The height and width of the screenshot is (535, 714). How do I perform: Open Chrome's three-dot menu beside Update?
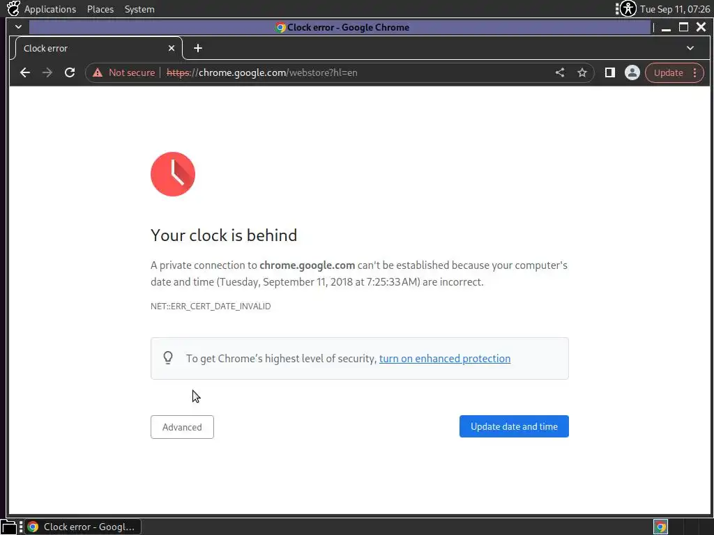pos(695,72)
